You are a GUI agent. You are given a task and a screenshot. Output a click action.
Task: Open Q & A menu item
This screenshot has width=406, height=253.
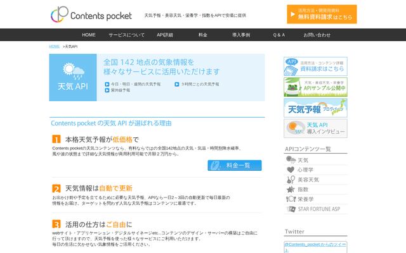[x=279, y=35]
